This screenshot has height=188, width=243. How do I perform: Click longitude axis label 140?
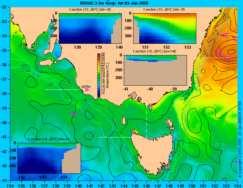tap(78, 186)
